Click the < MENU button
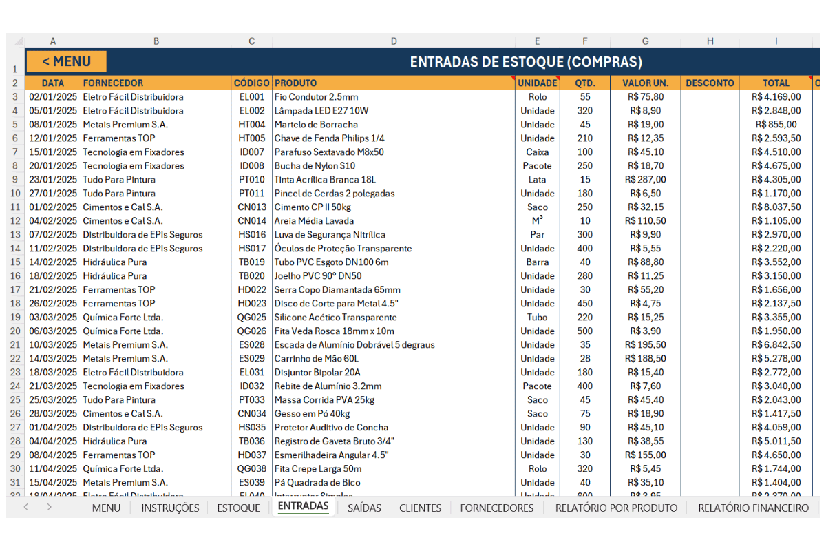 tap(67, 61)
